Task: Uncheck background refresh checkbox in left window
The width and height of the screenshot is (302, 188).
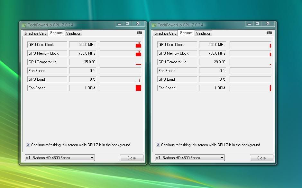Action: (28, 145)
